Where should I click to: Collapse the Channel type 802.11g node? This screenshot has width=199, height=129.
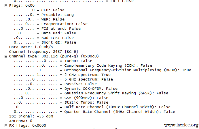pyautogui.click(x=6, y=56)
